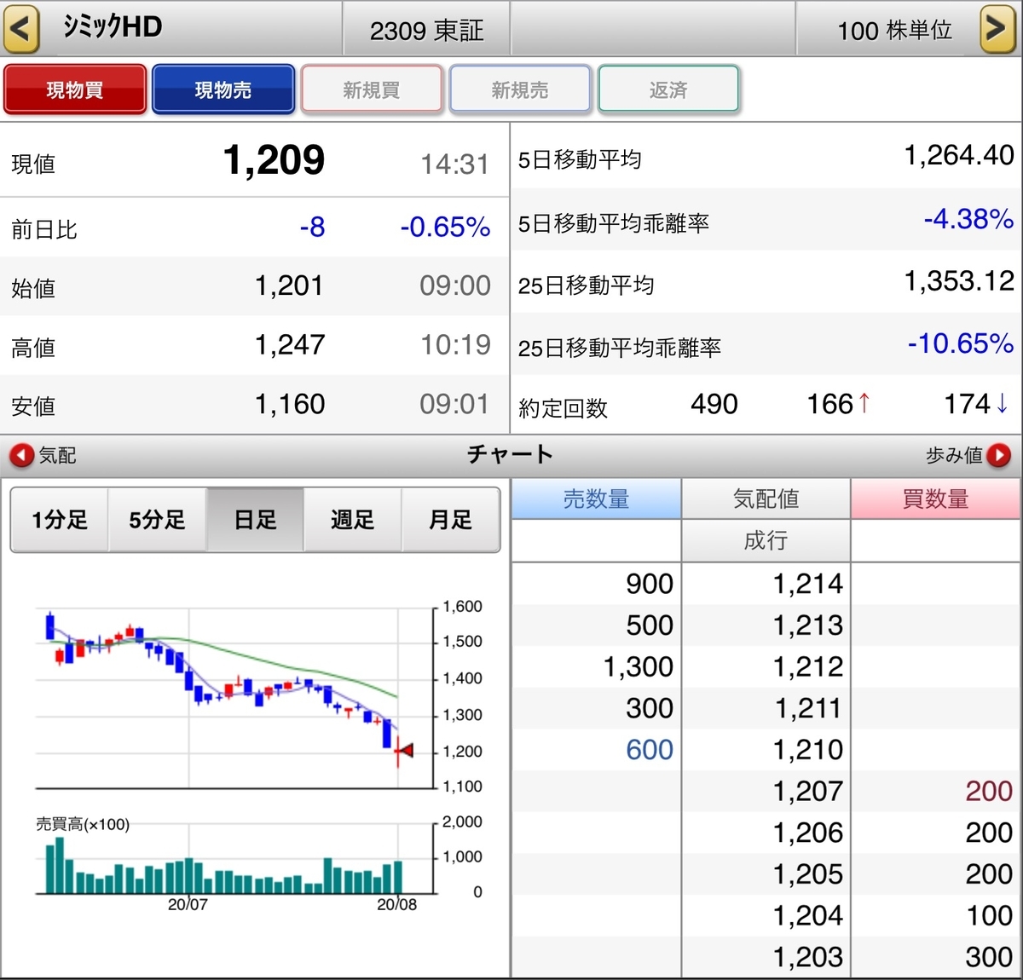1023x980 pixels.
Task: Go to next stock with right arrow
Action: pyautogui.click(x=997, y=28)
